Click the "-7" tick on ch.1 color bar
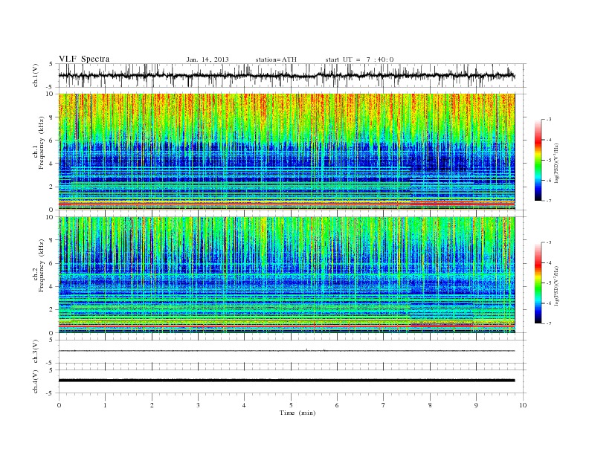 coord(549,201)
